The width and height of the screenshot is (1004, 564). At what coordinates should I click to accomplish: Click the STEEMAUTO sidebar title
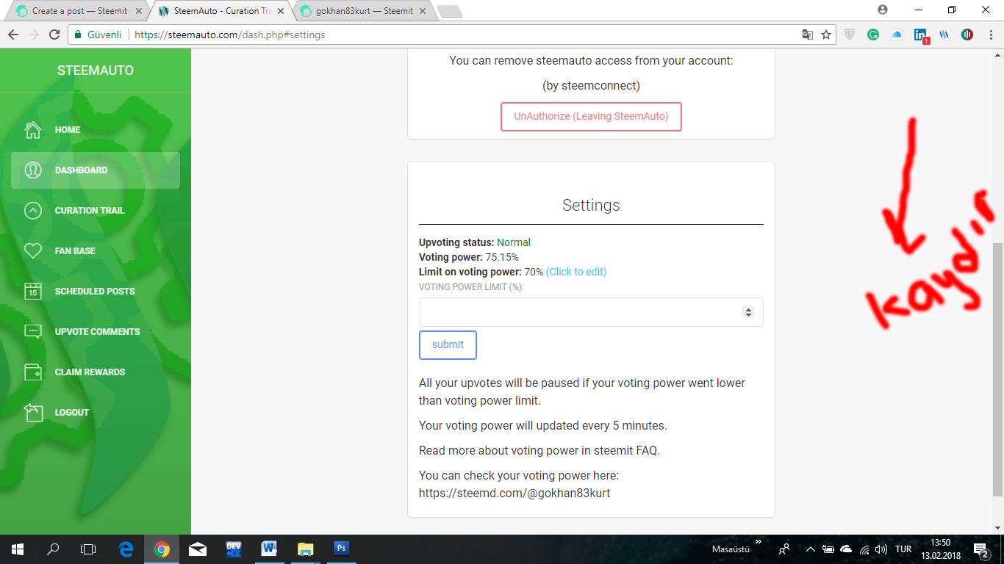96,71
